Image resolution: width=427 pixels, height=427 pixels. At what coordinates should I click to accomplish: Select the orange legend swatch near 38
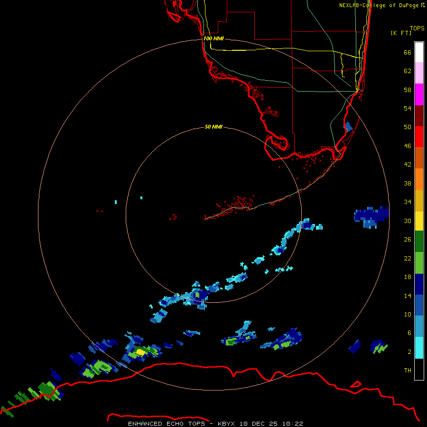pyautogui.click(x=419, y=179)
